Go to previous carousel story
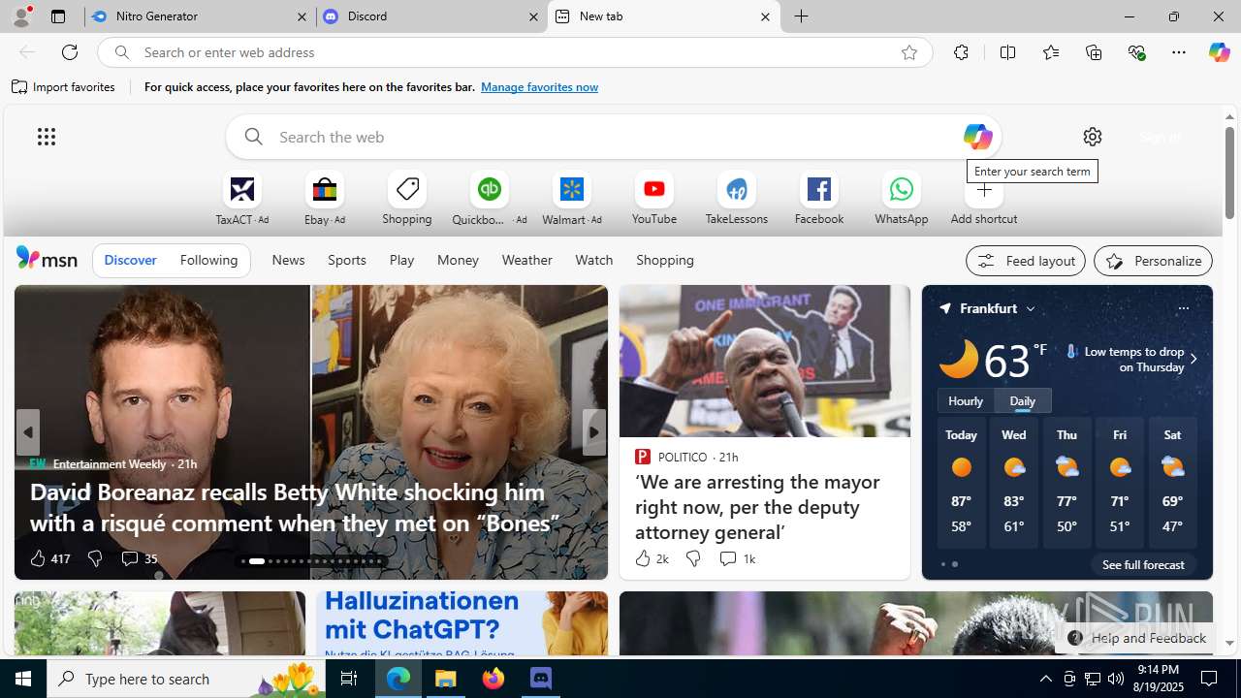Screen dimensions: 1241x698 [x=27, y=432]
